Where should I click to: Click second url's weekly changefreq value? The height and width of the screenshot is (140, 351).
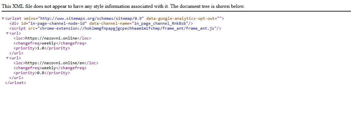(48, 68)
